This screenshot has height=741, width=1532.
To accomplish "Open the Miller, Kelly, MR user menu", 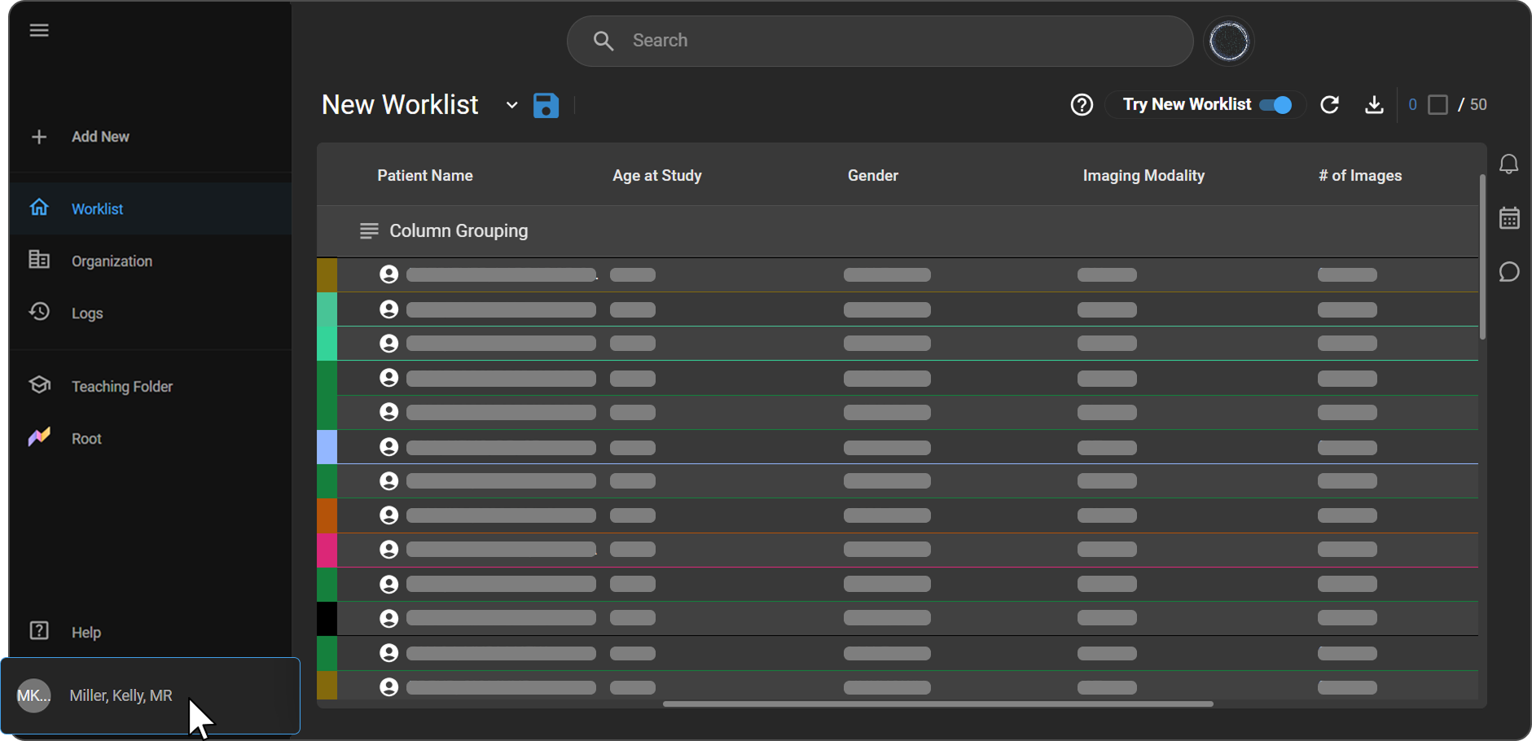I will click(x=151, y=695).
